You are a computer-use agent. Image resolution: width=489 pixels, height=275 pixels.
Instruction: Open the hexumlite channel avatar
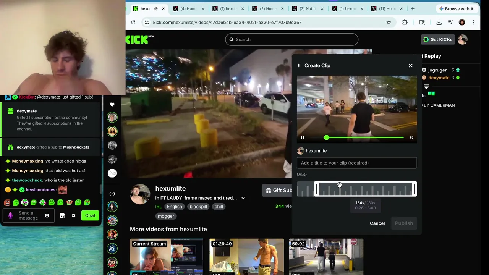[x=140, y=194]
